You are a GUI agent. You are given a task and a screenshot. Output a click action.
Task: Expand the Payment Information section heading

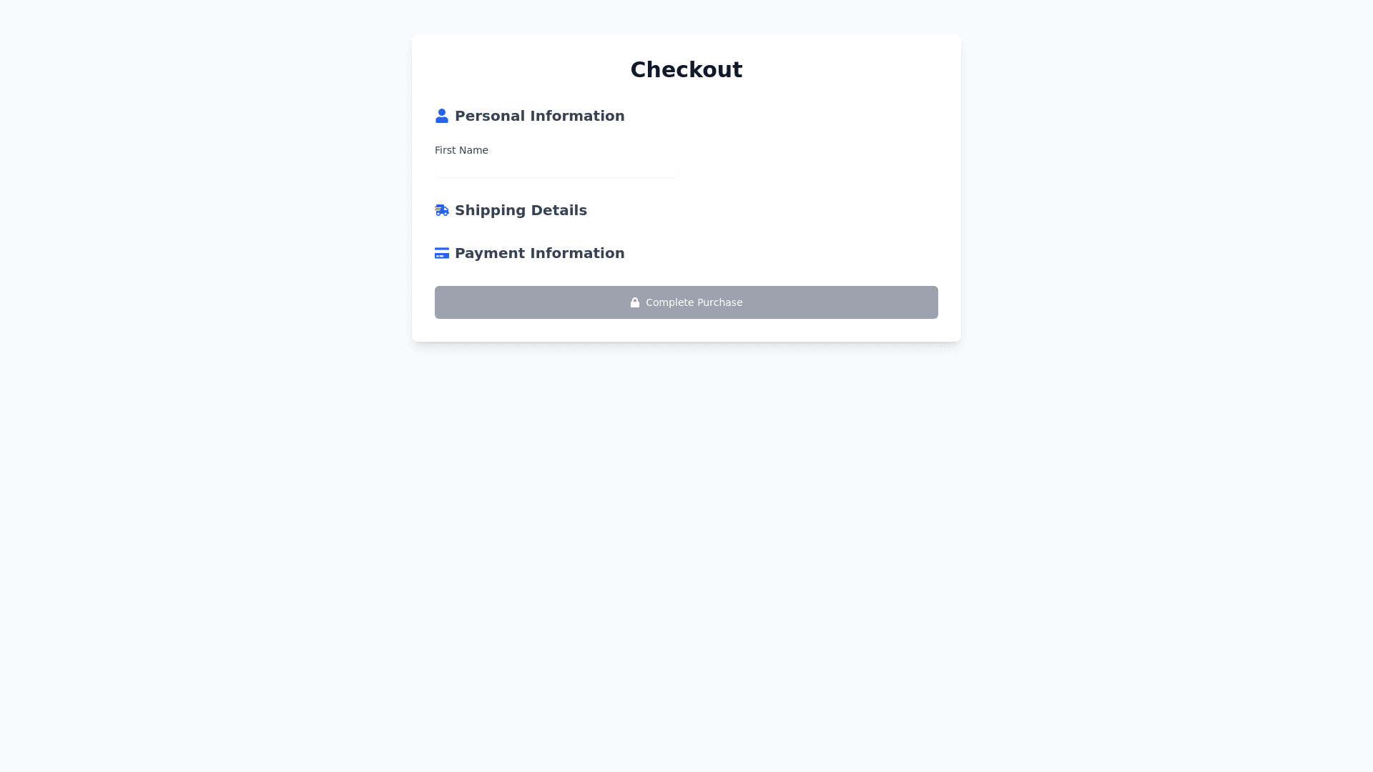pos(539,253)
